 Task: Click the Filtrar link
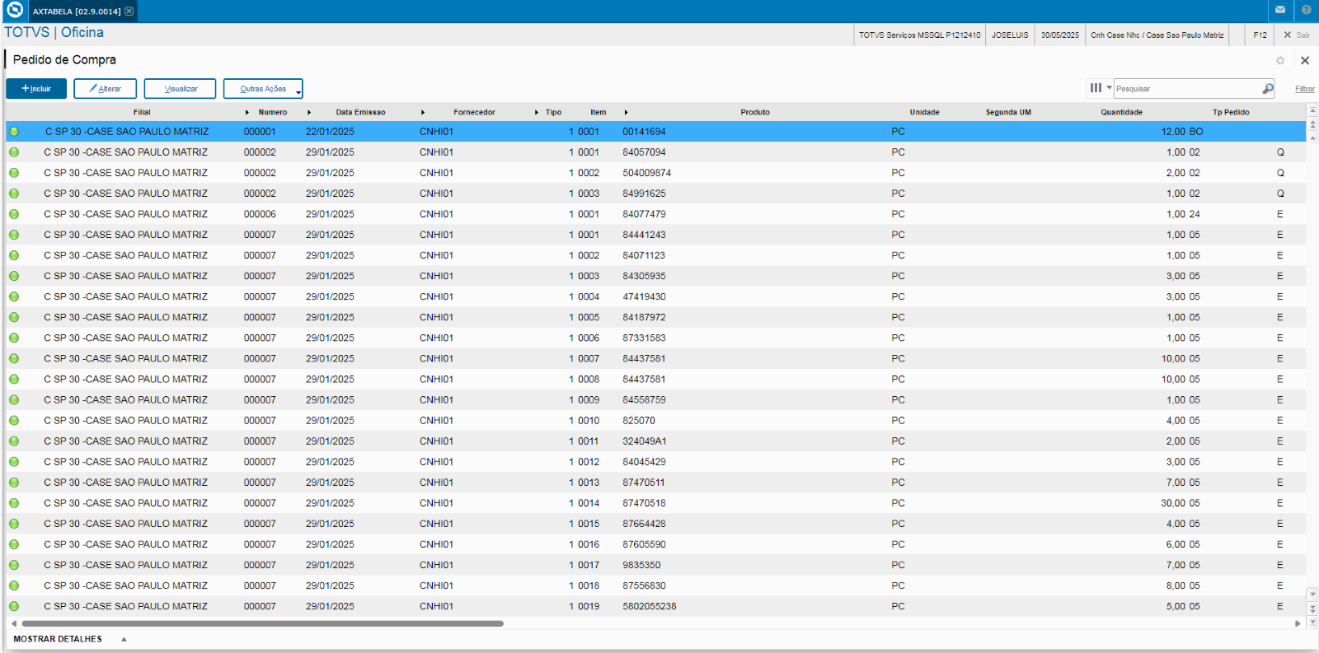click(1305, 89)
